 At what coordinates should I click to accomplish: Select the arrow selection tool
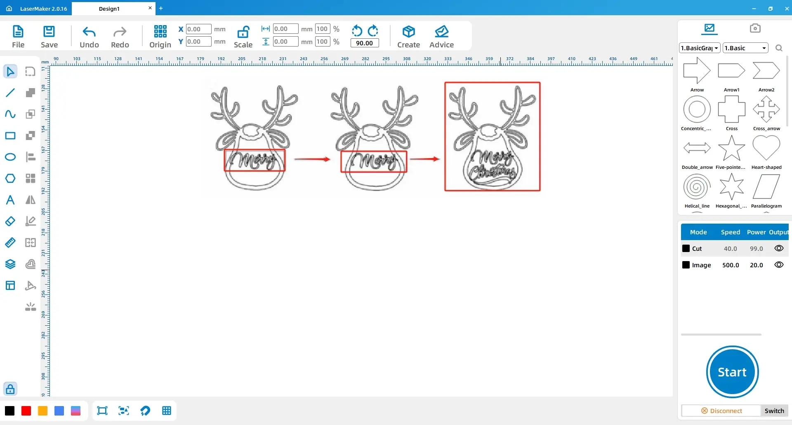(x=10, y=71)
